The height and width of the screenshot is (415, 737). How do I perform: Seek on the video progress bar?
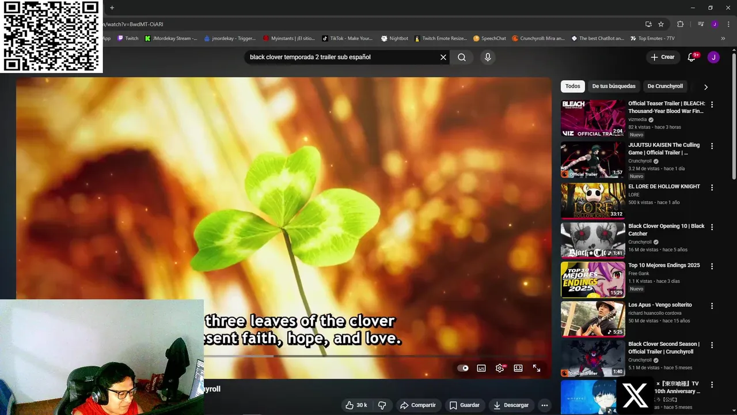(x=374, y=356)
